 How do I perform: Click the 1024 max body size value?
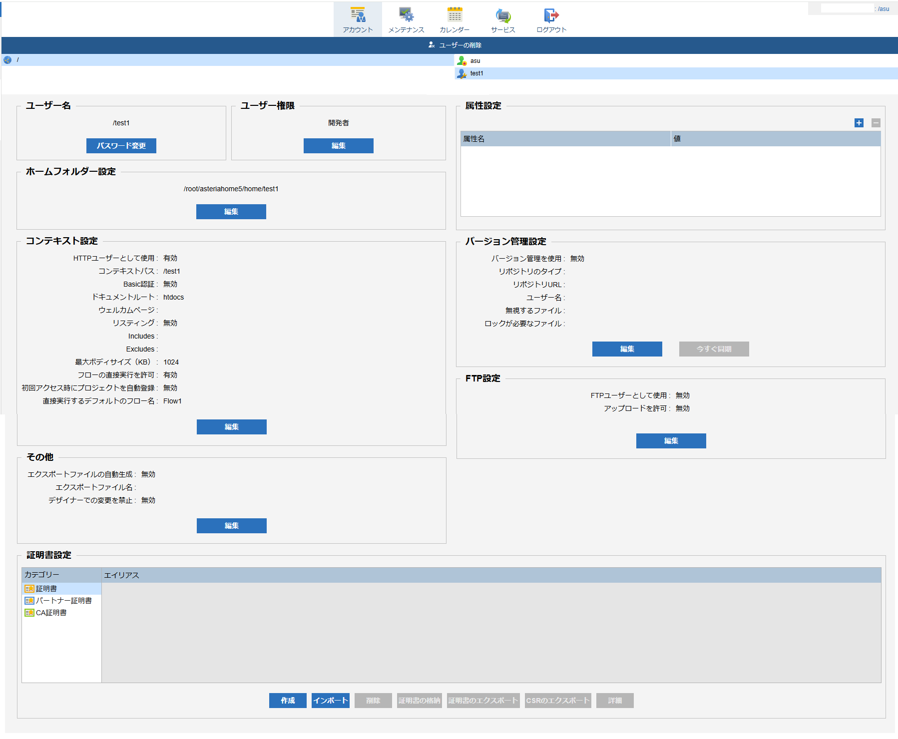171,362
